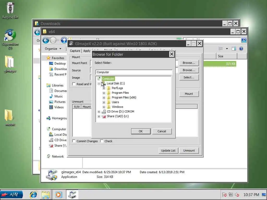
Task: Open Organize dropdown menu
Action: 53,49
